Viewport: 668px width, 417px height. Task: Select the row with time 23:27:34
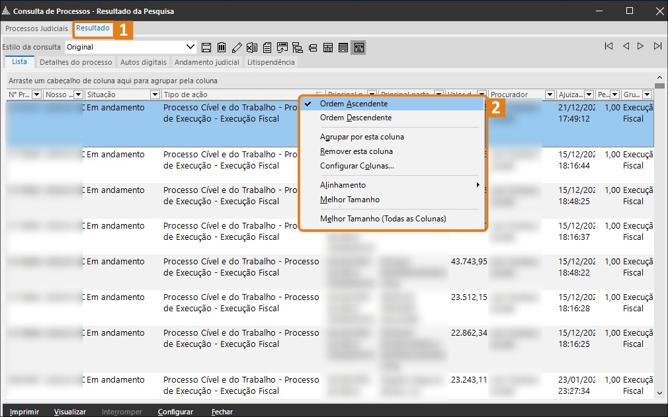point(330,385)
